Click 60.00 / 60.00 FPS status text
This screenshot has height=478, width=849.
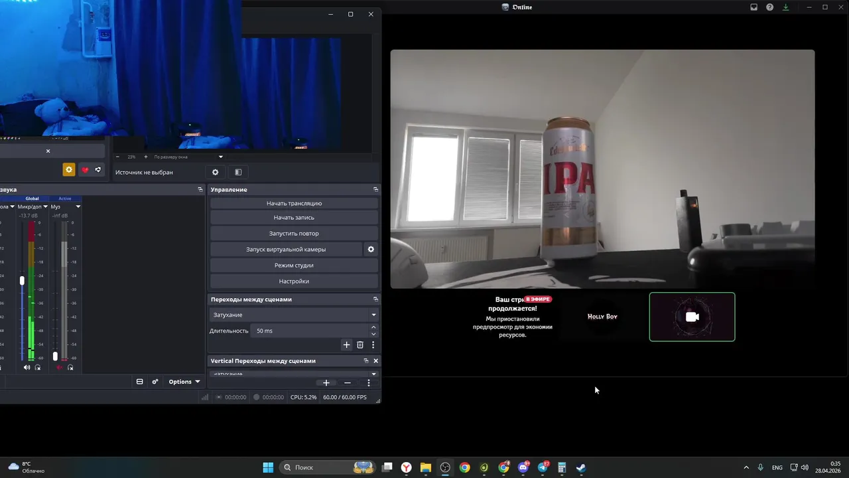(345, 397)
